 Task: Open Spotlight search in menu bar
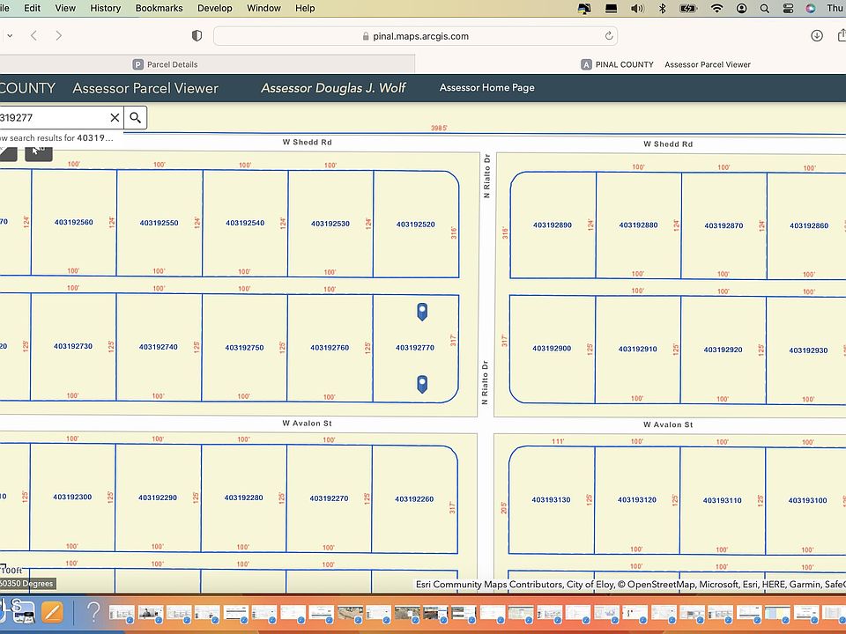765,8
